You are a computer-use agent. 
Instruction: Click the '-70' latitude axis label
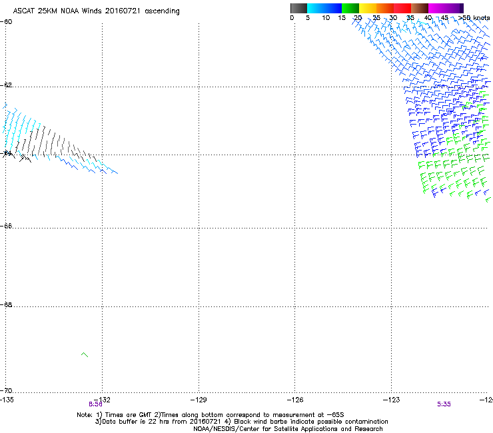(6, 391)
